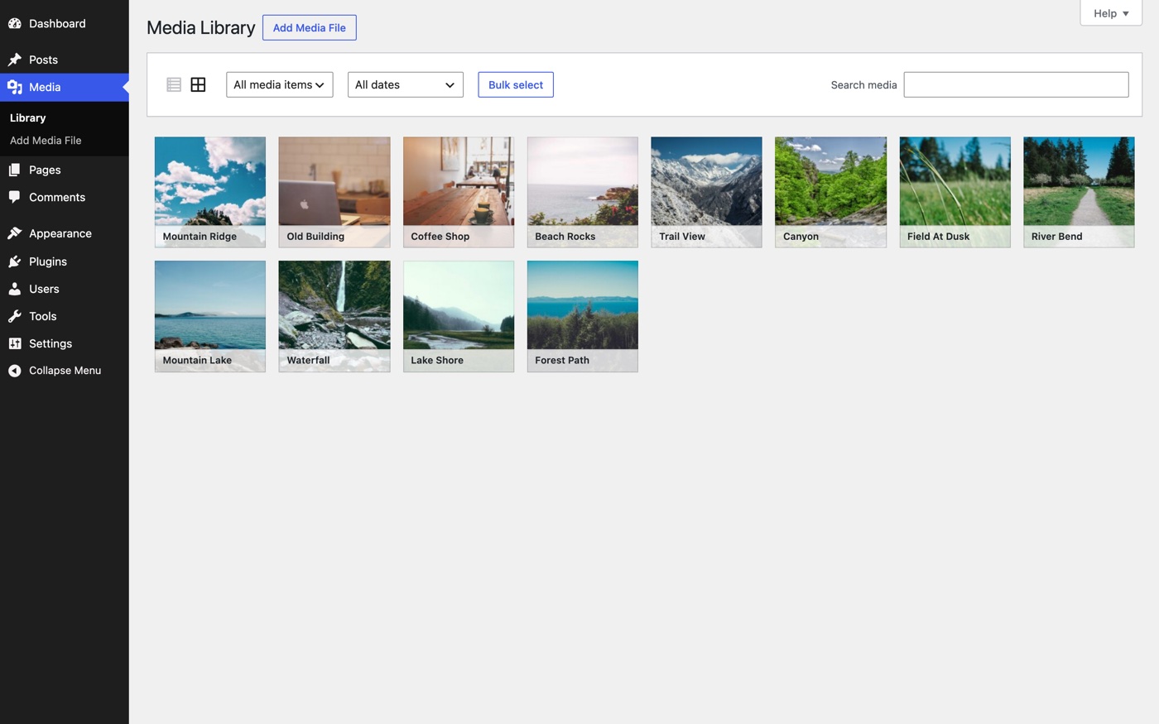
Task: Click the Media icon in sidebar
Action: [15, 87]
